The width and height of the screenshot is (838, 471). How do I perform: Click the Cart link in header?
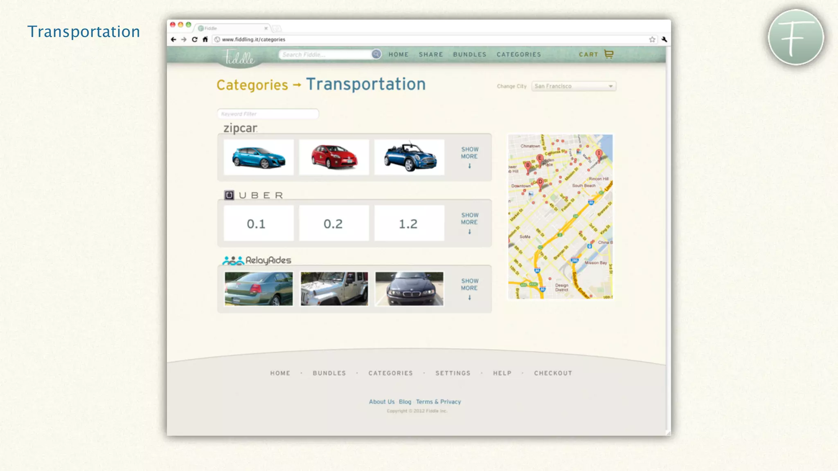588,54
